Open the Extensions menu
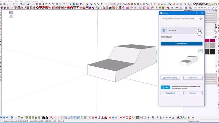The width and height of the screenshot is (219, 123). 35,1
